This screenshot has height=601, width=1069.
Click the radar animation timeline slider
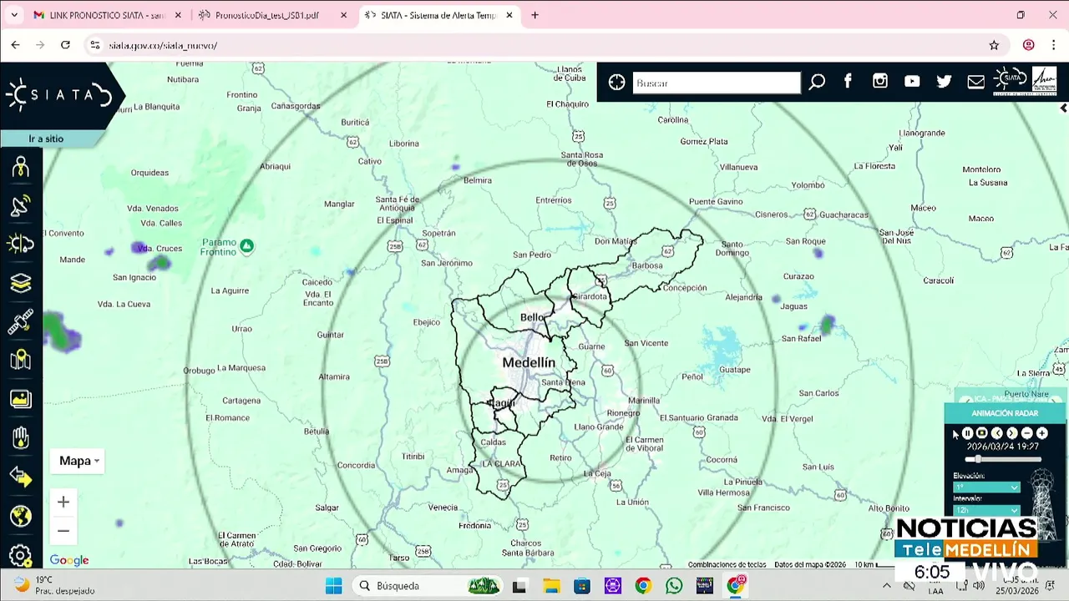click(x=1004, y=459)
